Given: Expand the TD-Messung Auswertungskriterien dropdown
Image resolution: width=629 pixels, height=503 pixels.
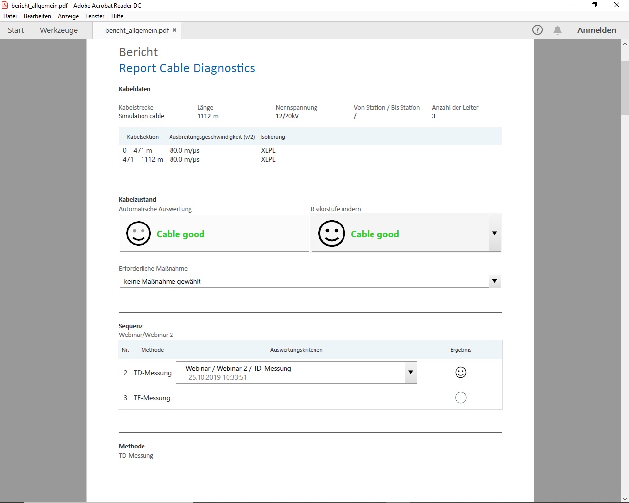Looking at the screenshot, I should coord(410,372).
